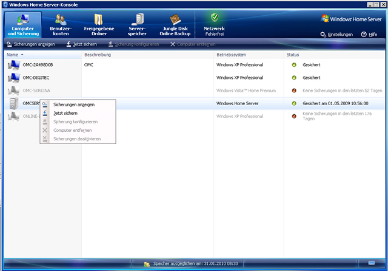
Task: Click Windows XP Professional cell of OMC-DIGITEC
Action: pos(239,78)
